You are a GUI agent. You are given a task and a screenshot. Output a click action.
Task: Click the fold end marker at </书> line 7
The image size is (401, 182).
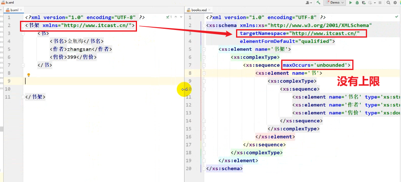pos(23,65)
